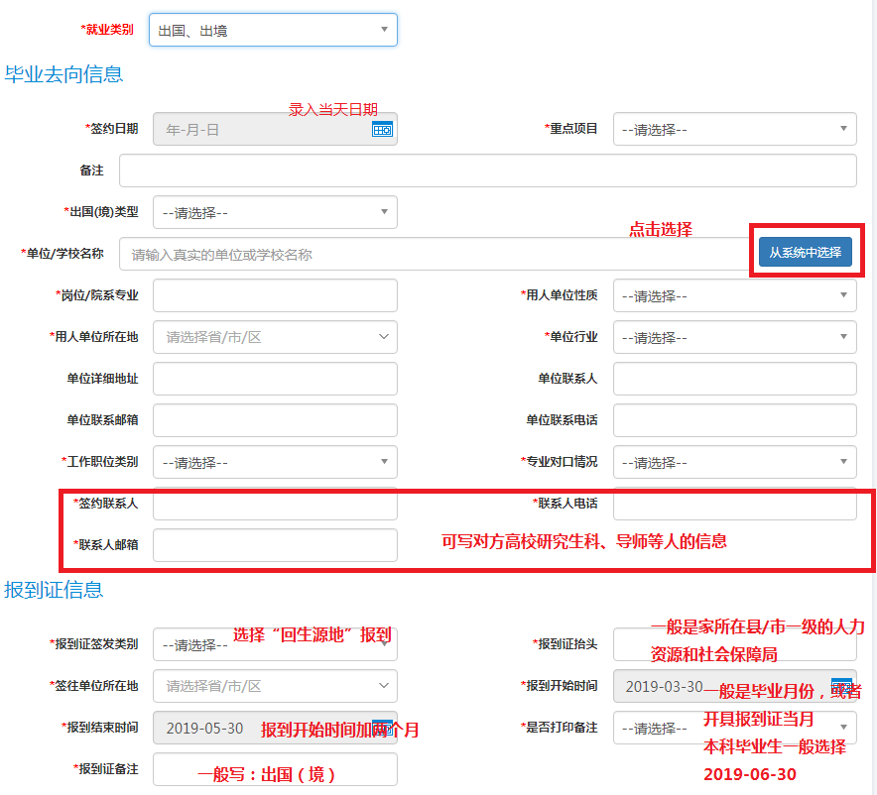Expand the 用人单位所在地 region selector
Screen dimensions: 877x795
pos(275,337)
